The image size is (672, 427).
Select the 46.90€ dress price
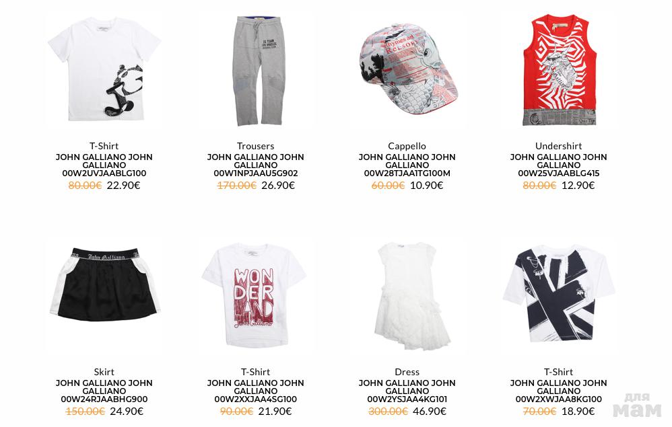point(430,411)
